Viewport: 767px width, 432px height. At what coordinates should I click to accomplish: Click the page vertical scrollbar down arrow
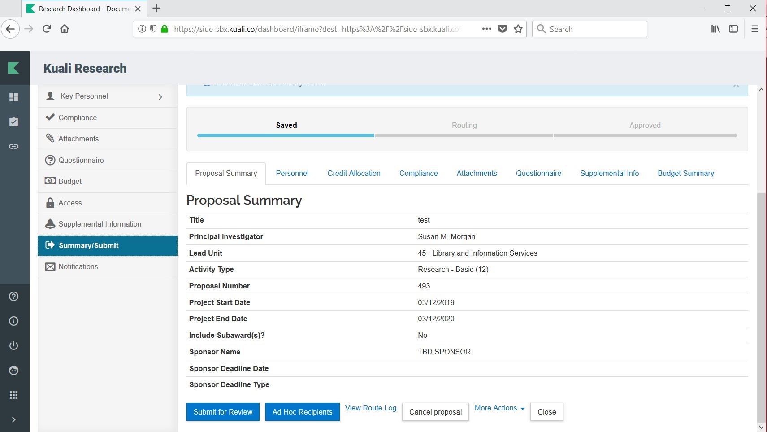pos(761,427)
